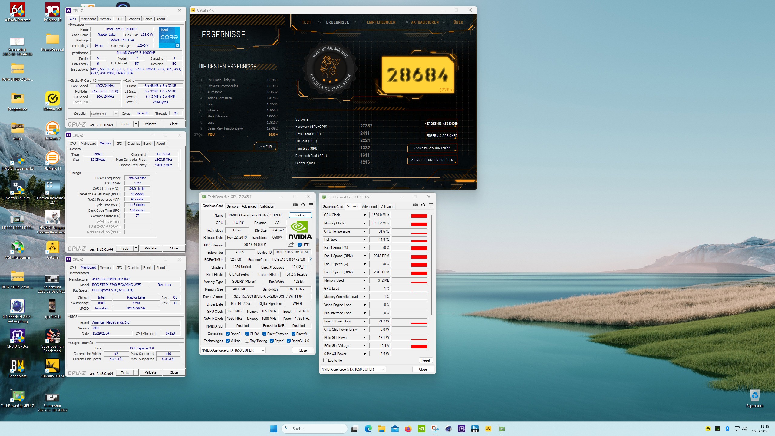Image resolution: width=775 pixels, height=436 pixels.
Task: Open GPU selector dropdown in Sensors window
Action: [x=353, y=369]
